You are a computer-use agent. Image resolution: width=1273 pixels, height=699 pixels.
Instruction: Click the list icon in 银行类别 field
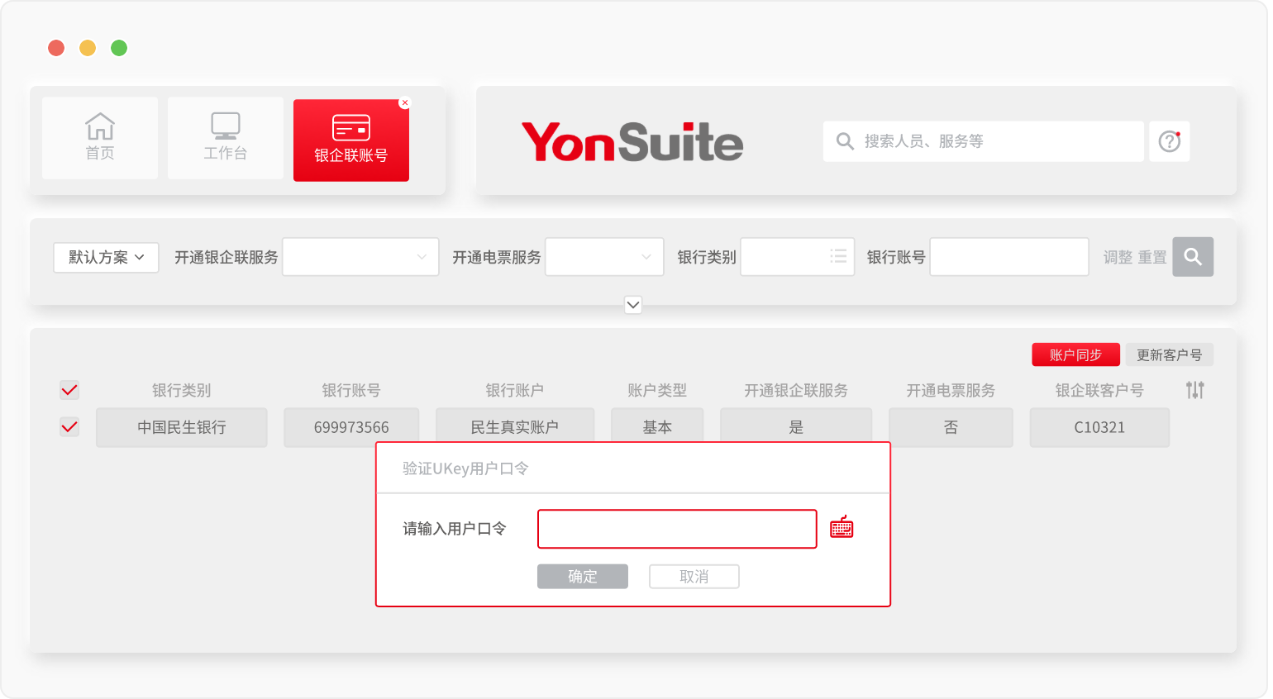click(x=838, y=257)
